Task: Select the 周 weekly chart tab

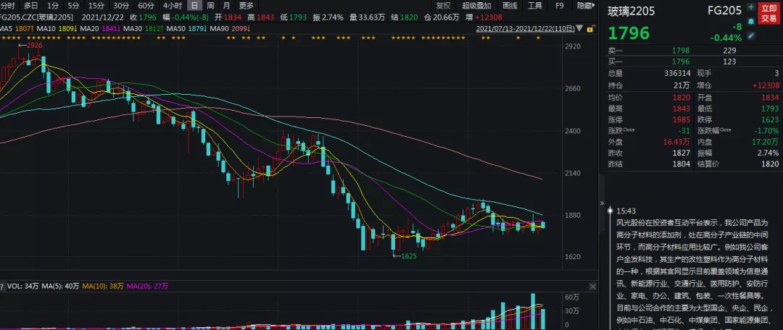Action: click(210, 5)
